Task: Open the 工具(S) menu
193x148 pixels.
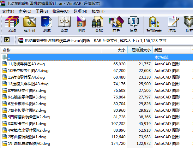Action: point(42,11)
